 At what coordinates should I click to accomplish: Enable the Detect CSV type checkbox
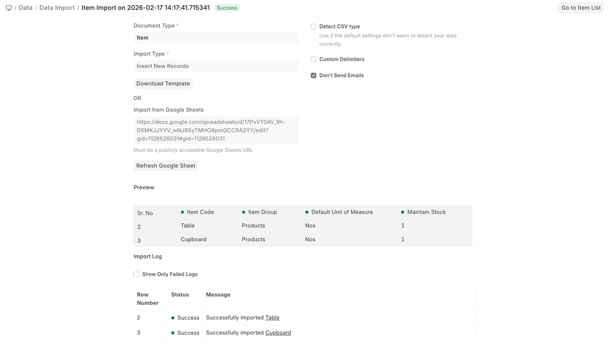[313, 27]
